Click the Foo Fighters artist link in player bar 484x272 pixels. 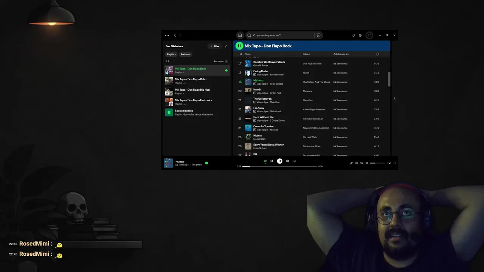[196, 165]
